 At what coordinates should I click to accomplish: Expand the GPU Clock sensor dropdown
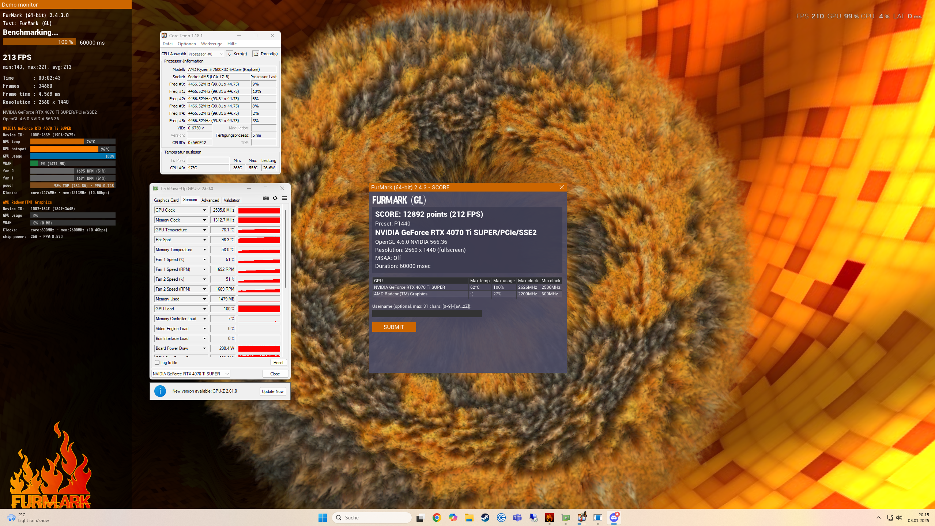tap(204, 210)
